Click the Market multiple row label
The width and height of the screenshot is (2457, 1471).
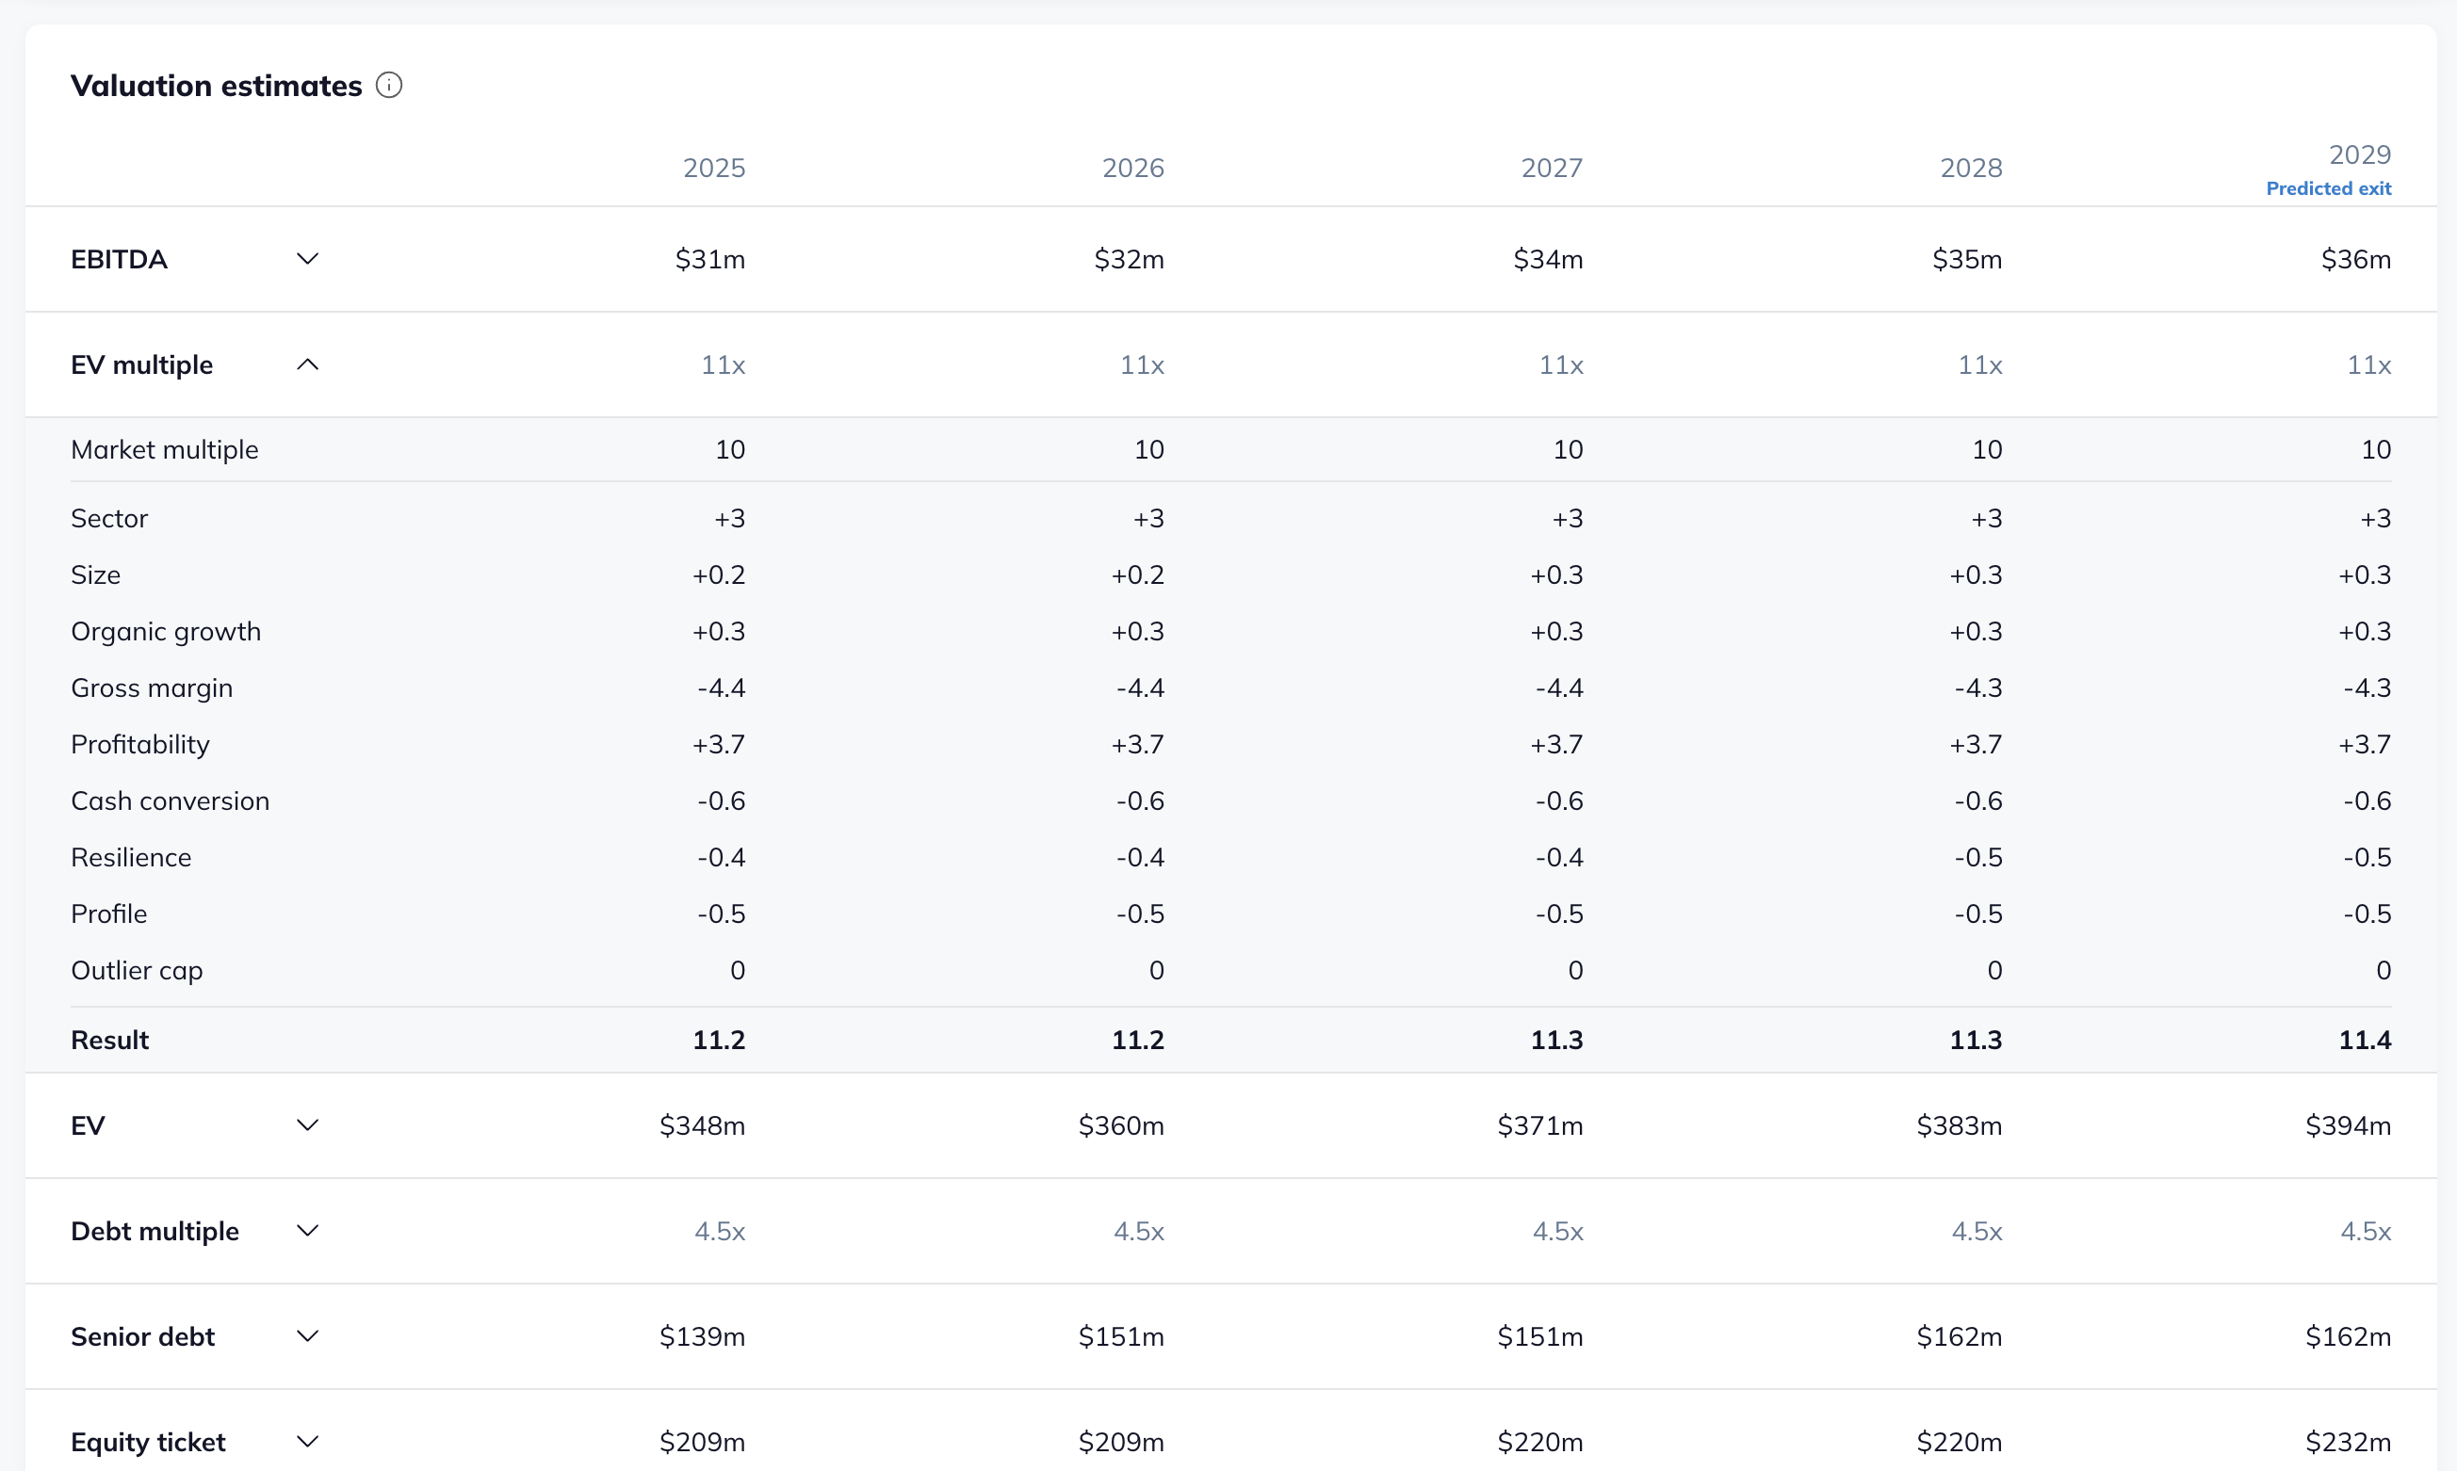pos(165,449)
